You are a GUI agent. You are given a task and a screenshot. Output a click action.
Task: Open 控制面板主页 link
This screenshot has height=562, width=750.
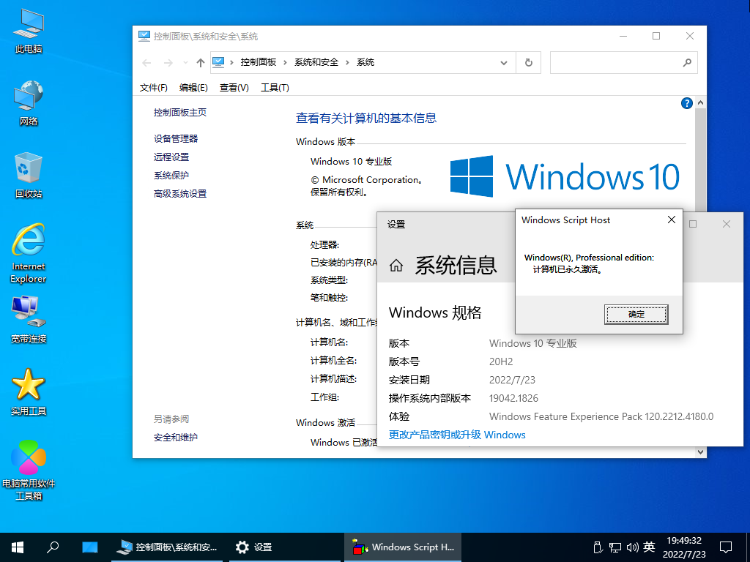pyautogui.click(x=180, y=112)
